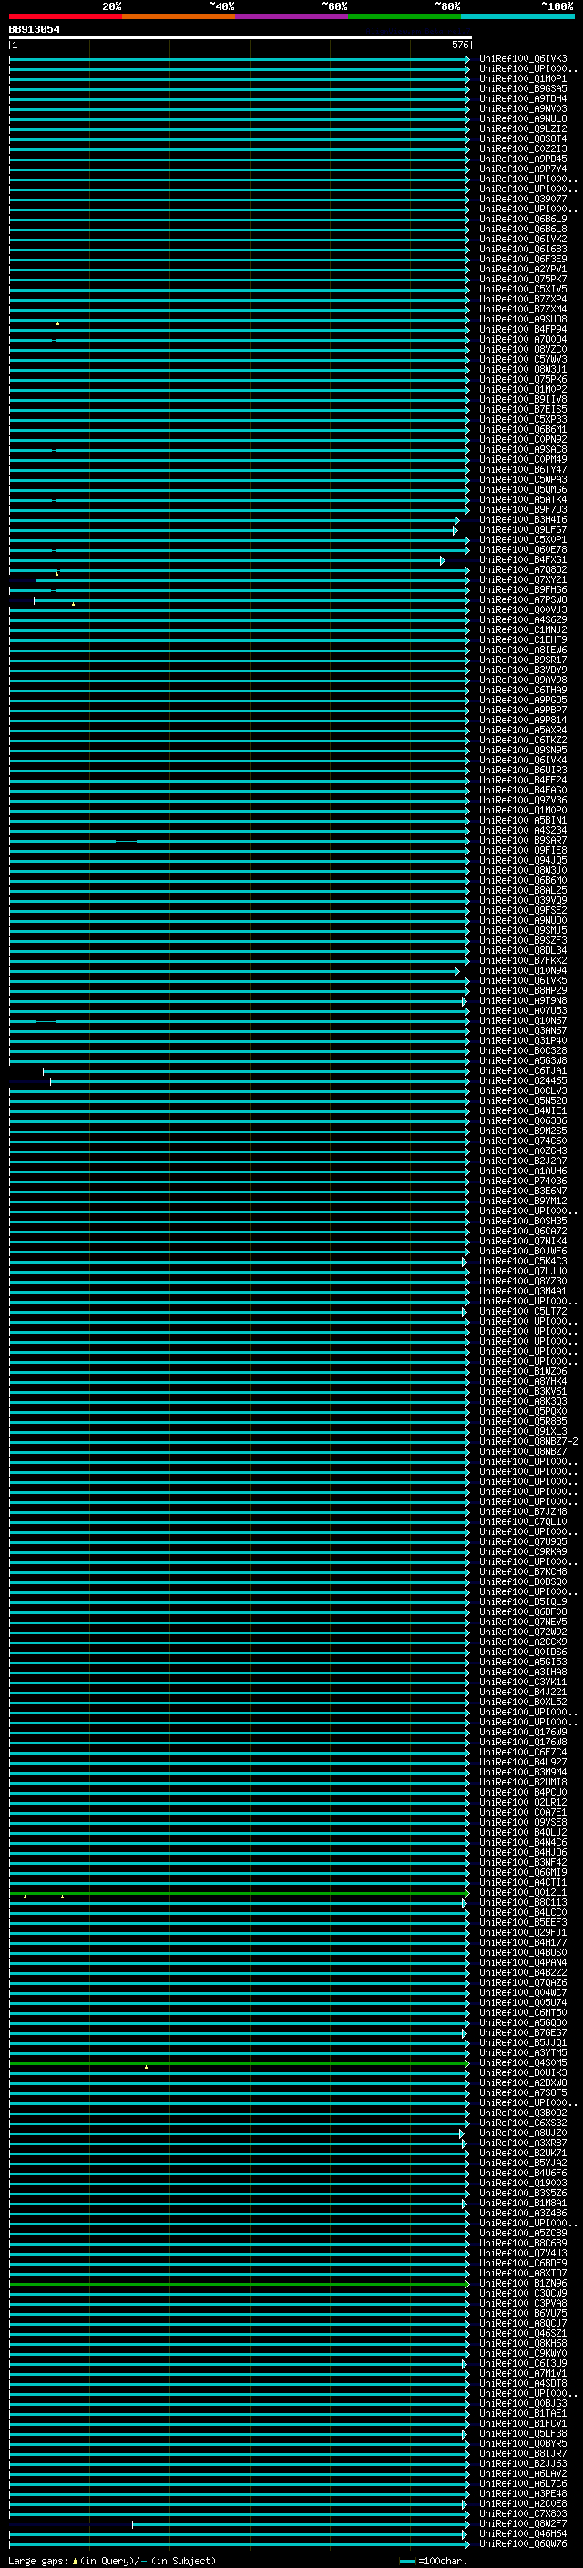Select label UniRef100_A3XR87
The height and width of the screenshot is (2568, 583).
click(x=523, y=2143)
